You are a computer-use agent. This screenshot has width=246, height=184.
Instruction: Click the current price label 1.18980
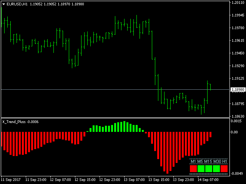238,89
